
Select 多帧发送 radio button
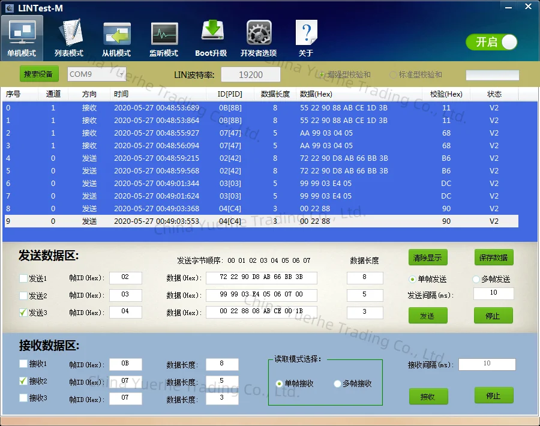[x=476, y=279]
